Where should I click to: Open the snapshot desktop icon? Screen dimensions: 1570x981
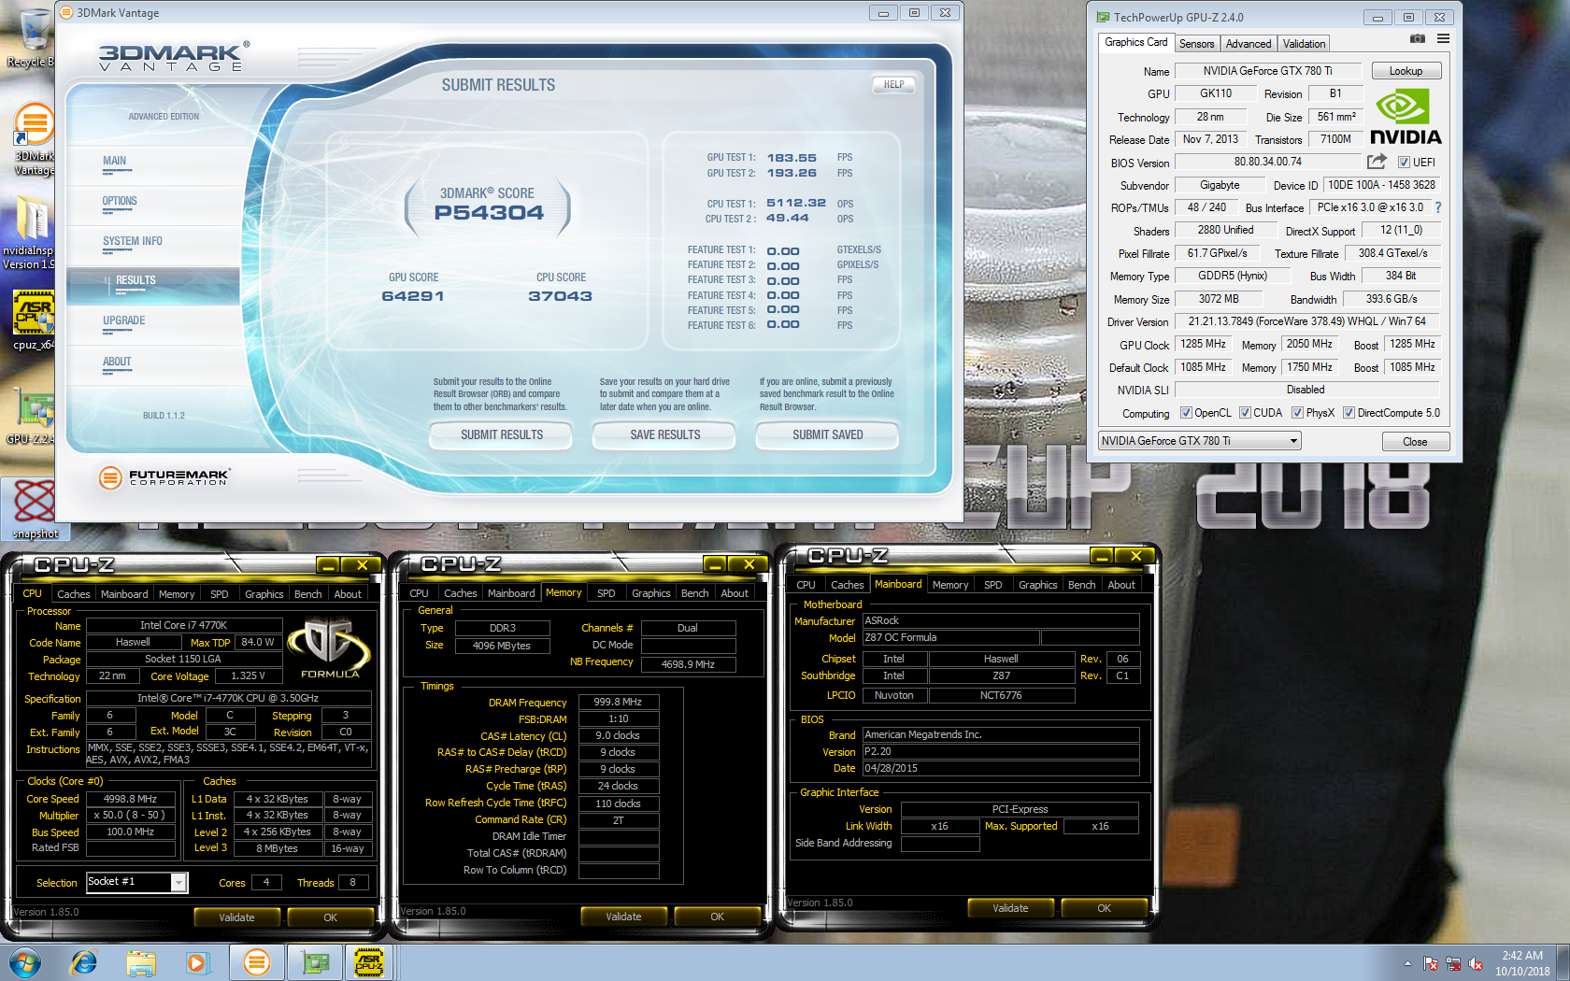point(35,509)
